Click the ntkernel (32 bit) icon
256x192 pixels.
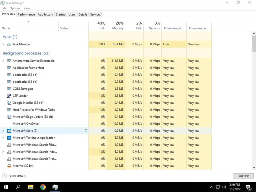[x=9, y=166]
